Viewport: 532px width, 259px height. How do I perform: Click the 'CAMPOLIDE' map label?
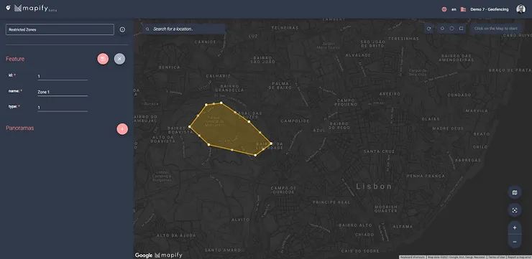[295, 121]
